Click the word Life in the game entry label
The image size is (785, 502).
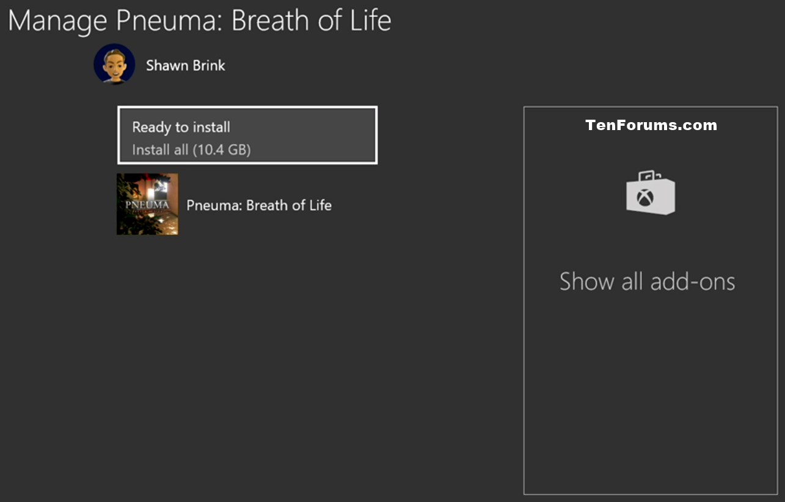click(x=320, y=205)
